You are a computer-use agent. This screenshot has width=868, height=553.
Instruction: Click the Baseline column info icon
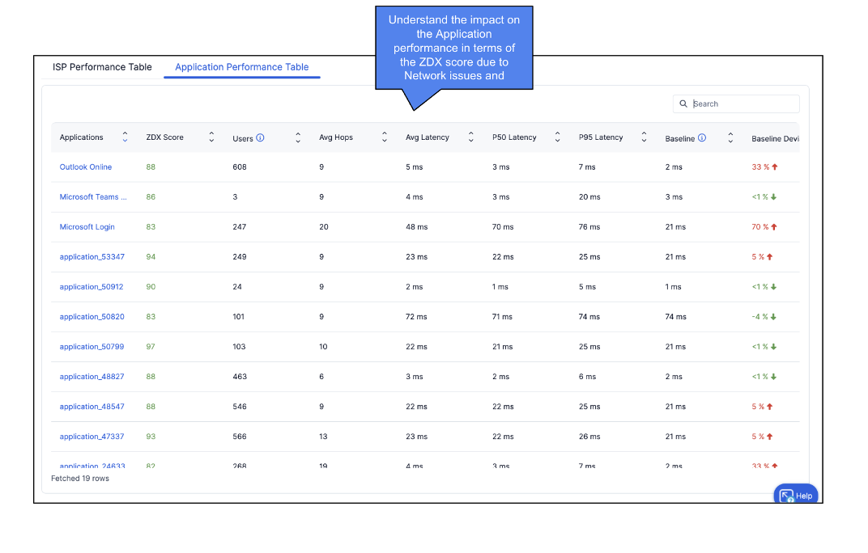tap(702, 137)
